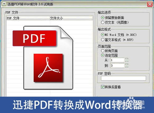Click the large PDF file icon
The width and height of the screenshot is (154, 113).
click(43, 58)
